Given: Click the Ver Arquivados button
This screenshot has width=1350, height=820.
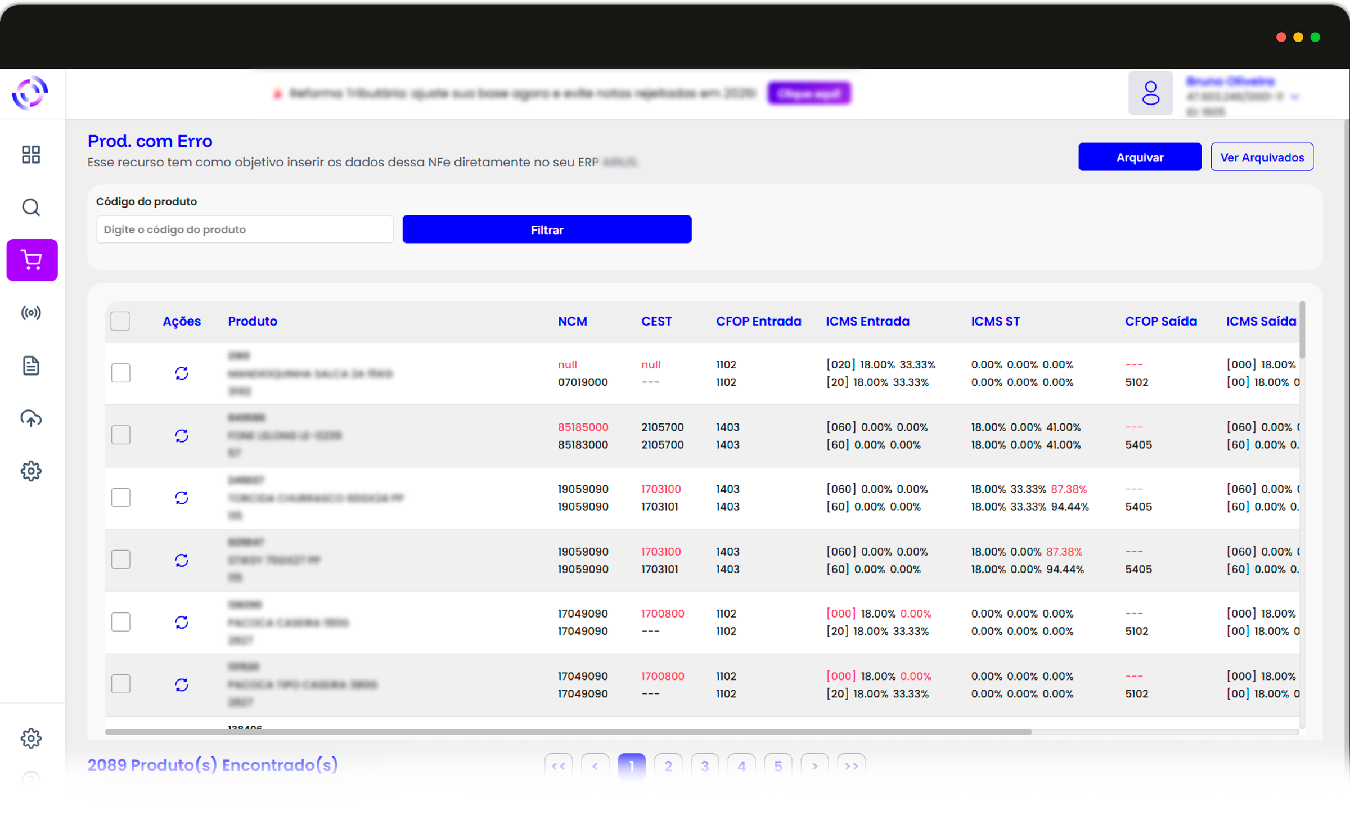Looking at the screenshot, I should [1262, 157].
